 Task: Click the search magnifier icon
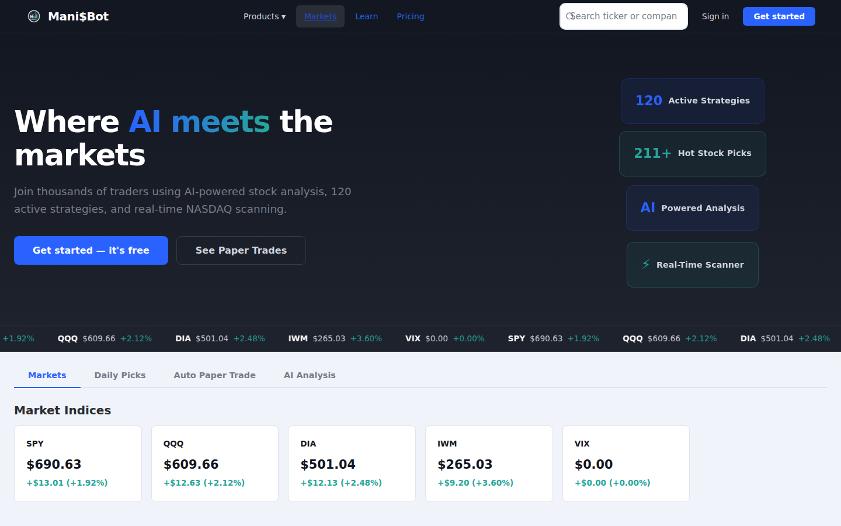[571, 16]
